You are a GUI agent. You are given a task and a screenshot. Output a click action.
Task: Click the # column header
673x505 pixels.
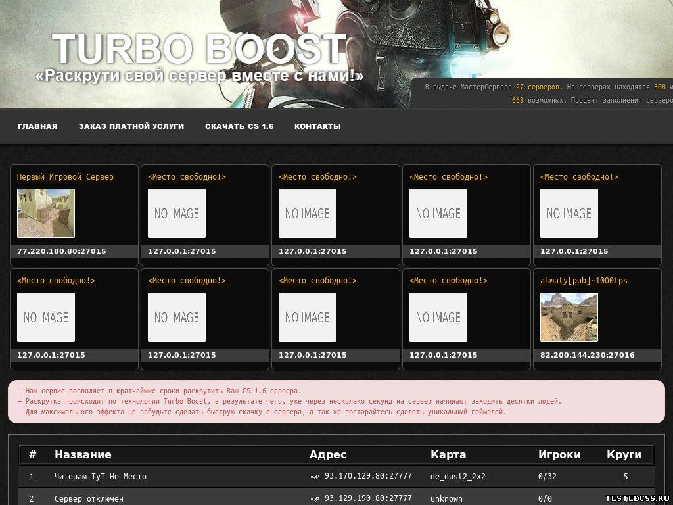pyautogui.click(x=32, y=455)
